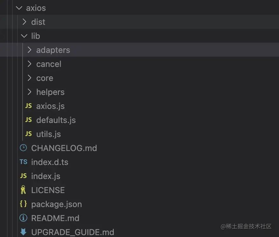This screenshot has height=237, width=279.
Task: Click the info icon beside README.md
Action: (x=23, y=218)
